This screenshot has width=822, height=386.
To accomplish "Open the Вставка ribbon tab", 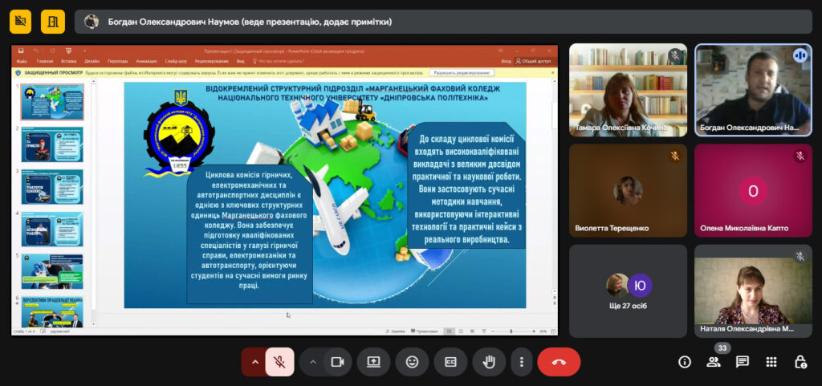I will click(69, 61).
